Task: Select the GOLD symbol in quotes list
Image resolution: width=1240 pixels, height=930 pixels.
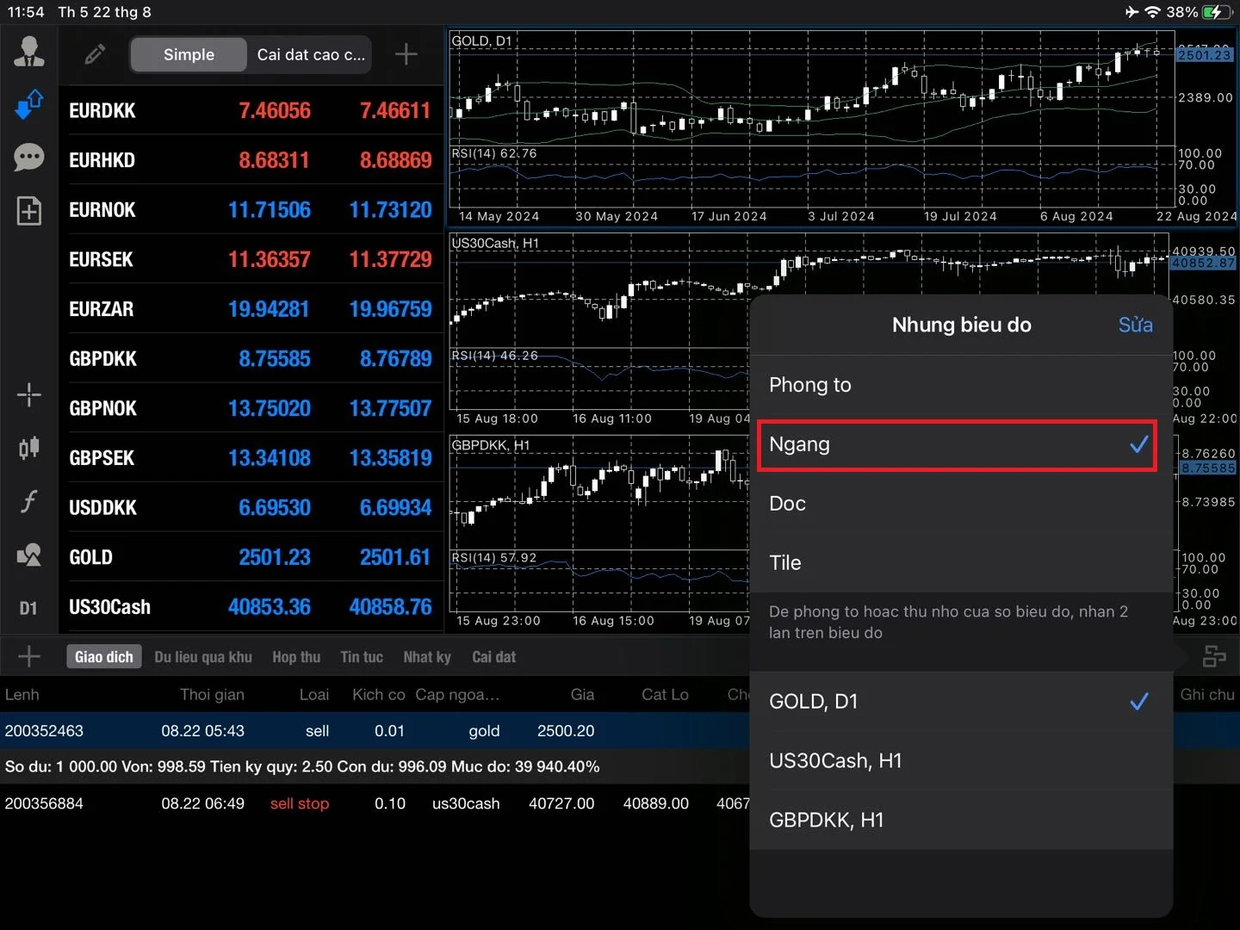Action: (91, 557)
